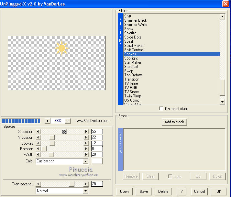The image size is (231, 197).
Task: Enable the On top of stack checkbox
Action: [161, 109]
